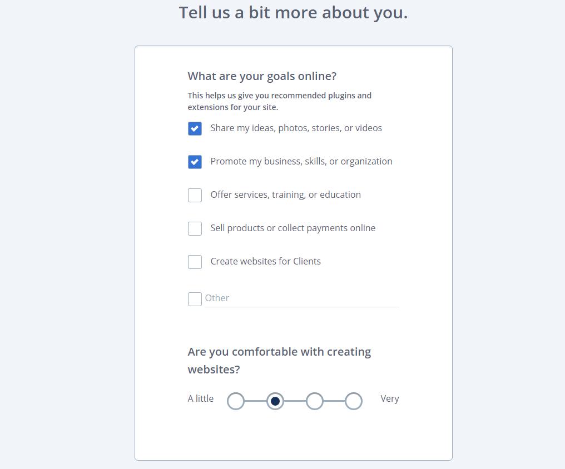Image resolution: width=565 pixels, height=469 pixels.
Task: Uncheck 'Promote my business, skills, or organization'
Action: (x=195, y=162)
